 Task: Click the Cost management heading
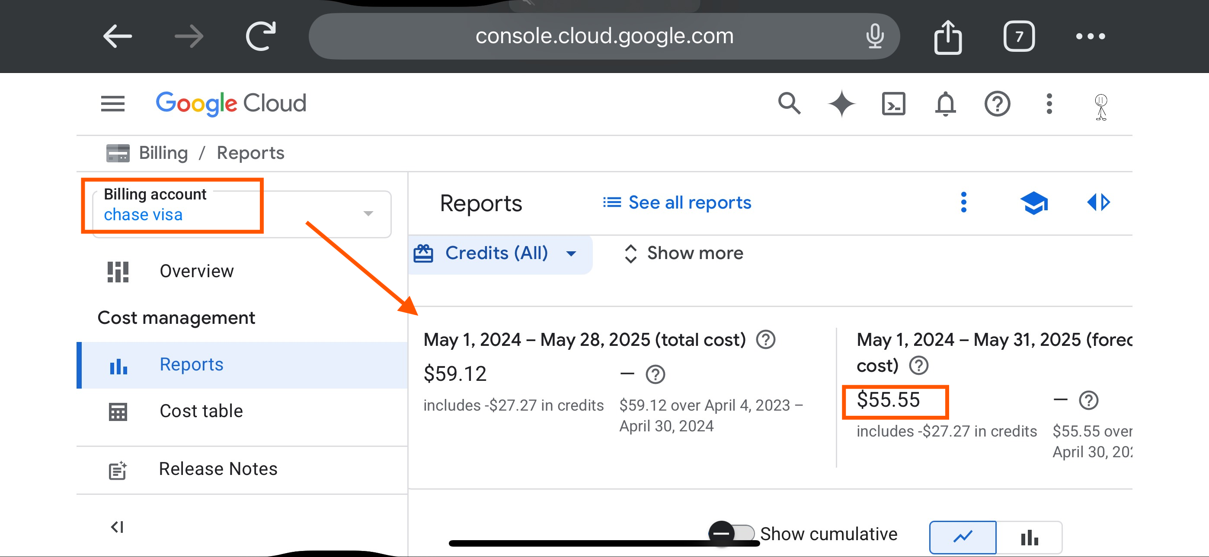176,318
